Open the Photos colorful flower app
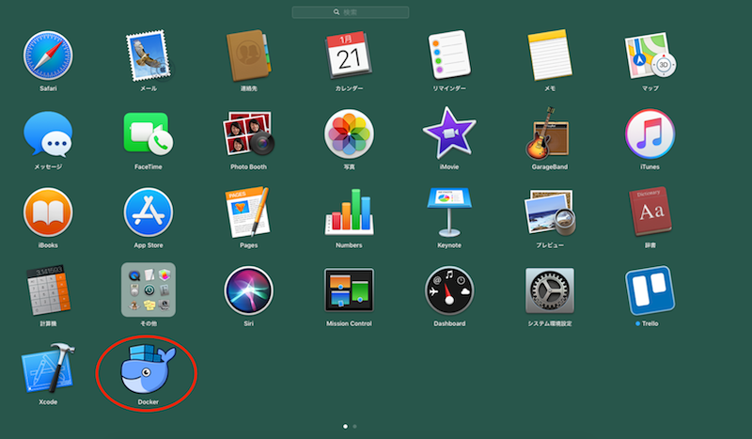The width and height of the screenshot is (752, 439). [x=349, y=134]
